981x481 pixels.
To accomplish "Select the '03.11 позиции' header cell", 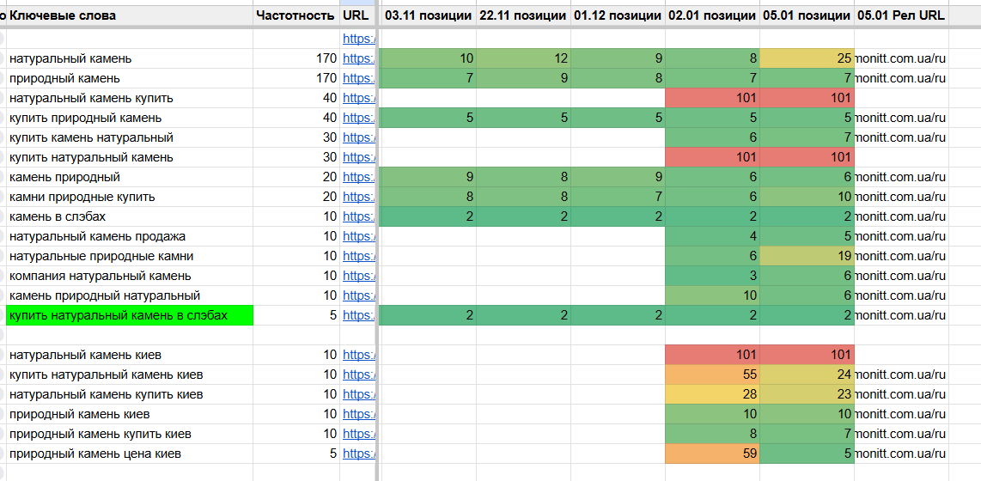I will tap(428, 15).
